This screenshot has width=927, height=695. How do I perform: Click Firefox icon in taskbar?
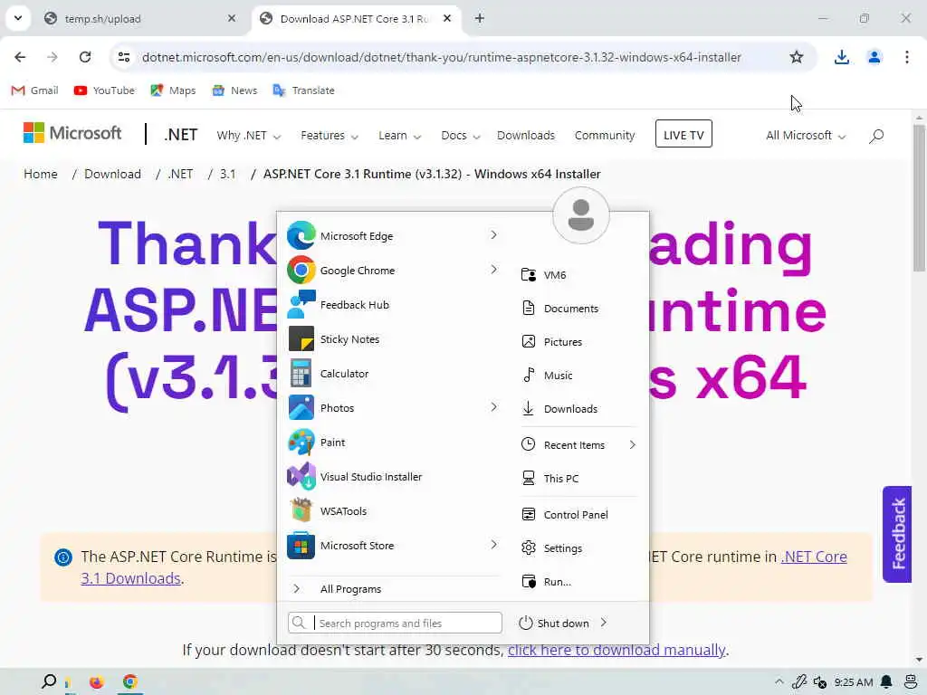(96, 682)
